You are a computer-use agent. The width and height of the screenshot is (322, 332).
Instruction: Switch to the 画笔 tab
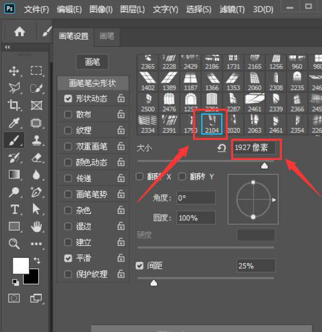(107, 36)
